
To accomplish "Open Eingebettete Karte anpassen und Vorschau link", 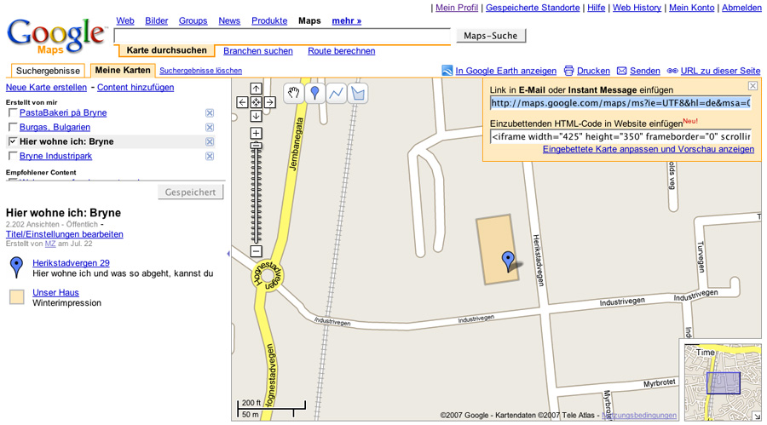I will point(649,149).
